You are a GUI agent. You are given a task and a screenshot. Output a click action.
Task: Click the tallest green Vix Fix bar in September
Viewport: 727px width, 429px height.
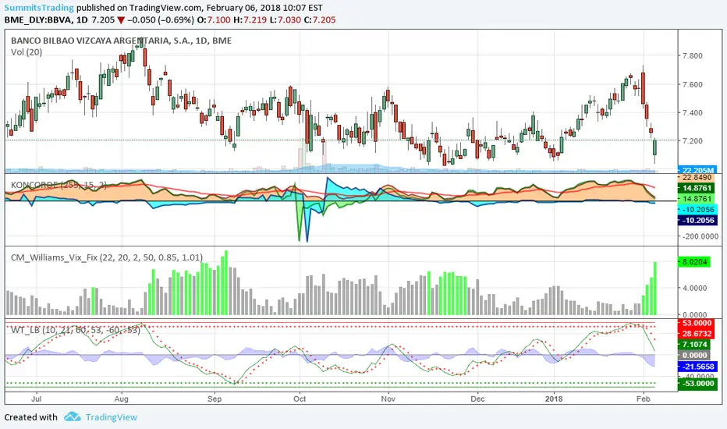[225, 283]
